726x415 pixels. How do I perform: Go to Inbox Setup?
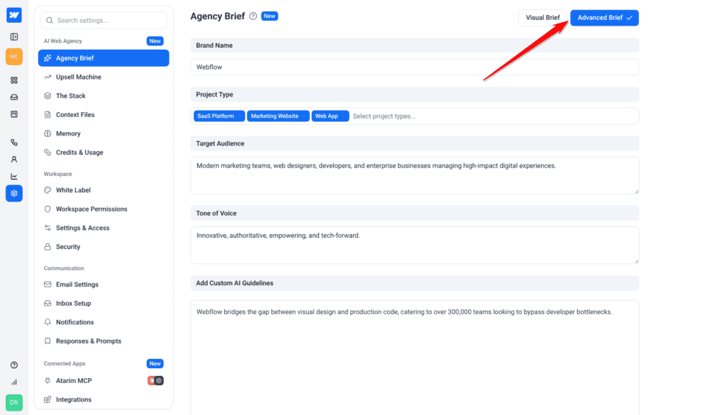104,304
